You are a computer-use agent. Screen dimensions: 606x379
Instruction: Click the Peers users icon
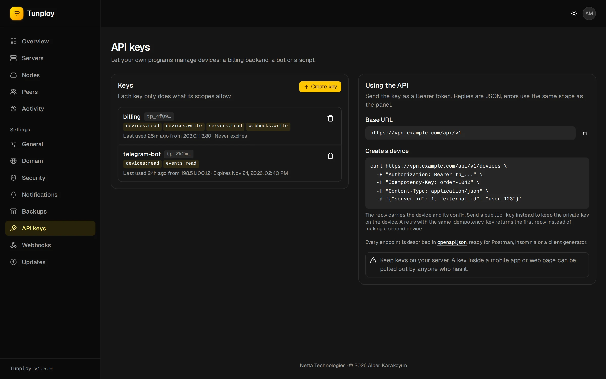pyautogui.click(x=13, y=92)
